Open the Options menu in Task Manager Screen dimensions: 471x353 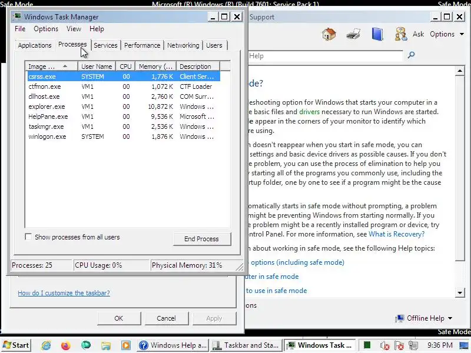point(46,29)
